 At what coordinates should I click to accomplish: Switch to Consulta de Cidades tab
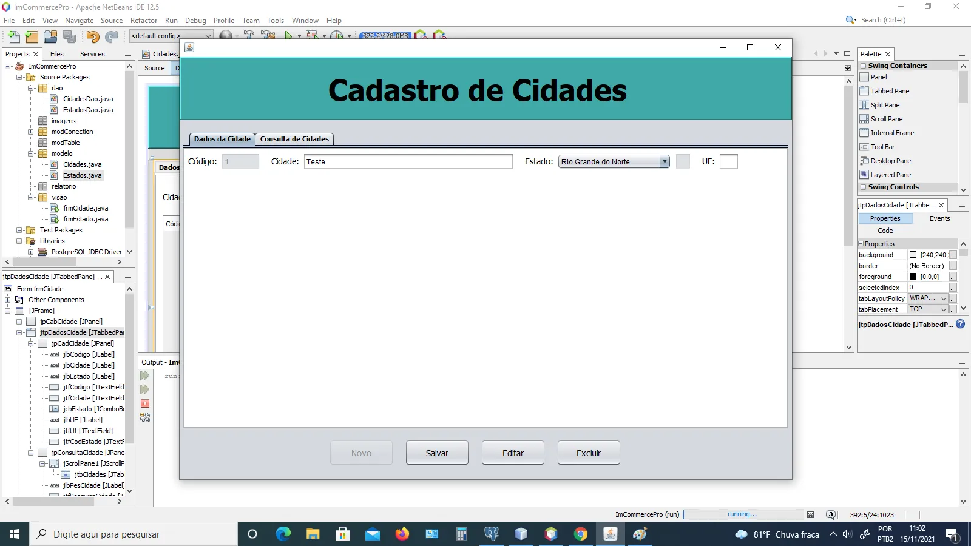[294, 139]
